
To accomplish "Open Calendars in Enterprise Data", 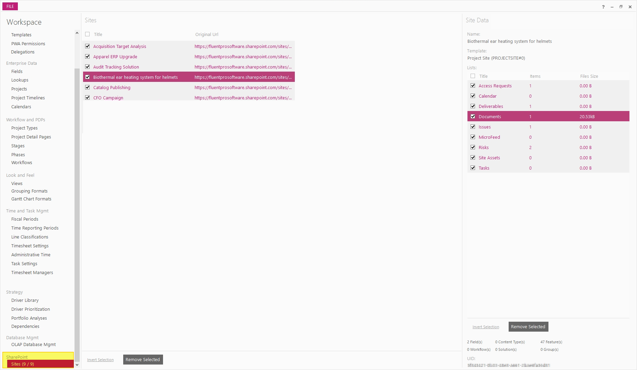I will pyautogui.click(x=21, y=107).
